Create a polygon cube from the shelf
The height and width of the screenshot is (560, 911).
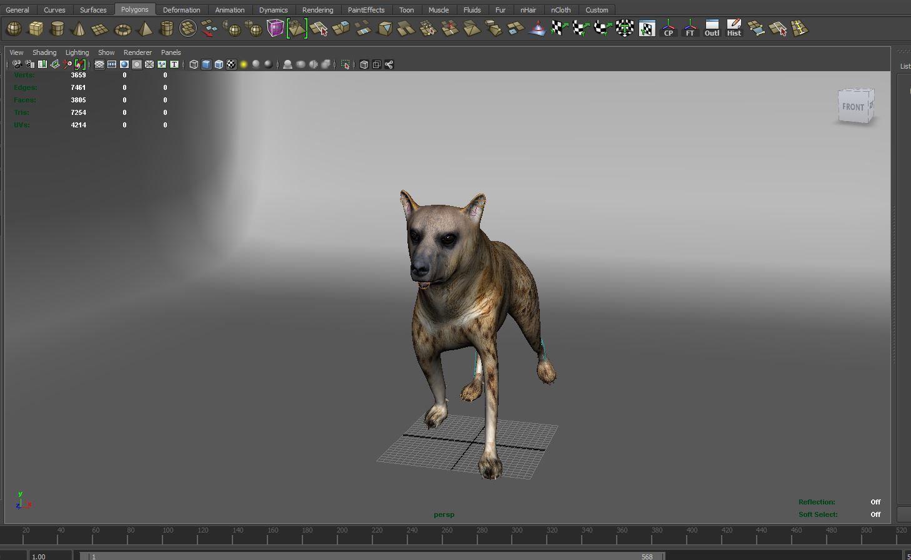36,29
